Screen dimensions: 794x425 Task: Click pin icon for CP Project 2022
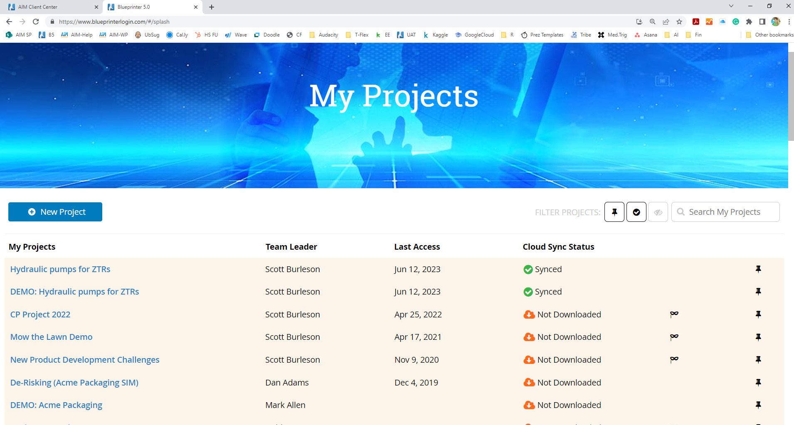[x=758, y=314]
